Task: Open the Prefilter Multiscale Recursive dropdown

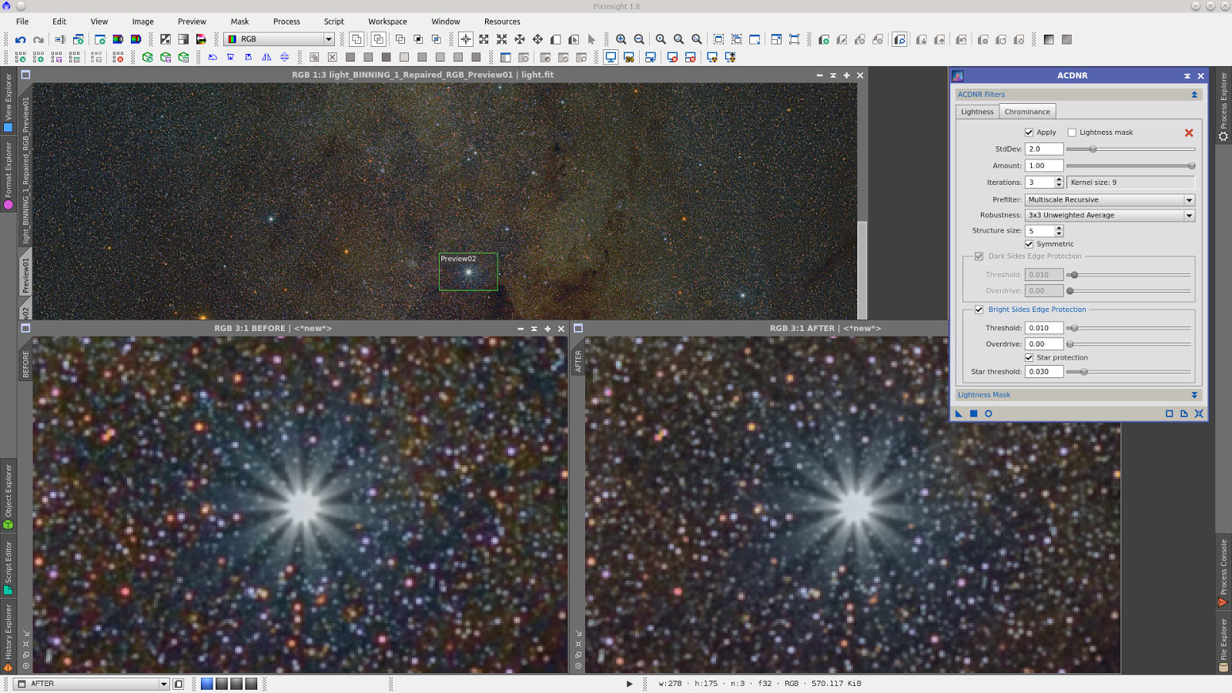Action: tap(1110, 199)
